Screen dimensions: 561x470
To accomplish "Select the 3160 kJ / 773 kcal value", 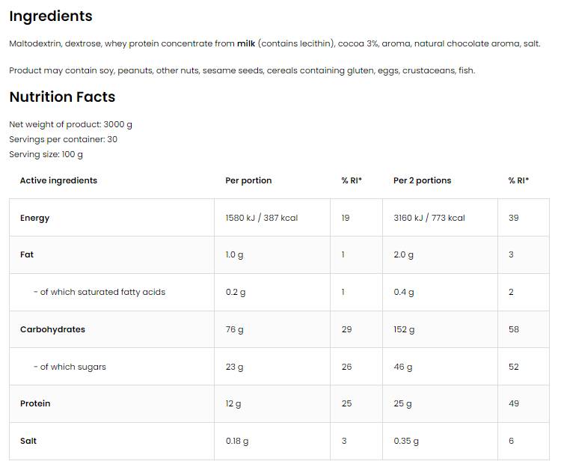I will click(x=429, y=218).
